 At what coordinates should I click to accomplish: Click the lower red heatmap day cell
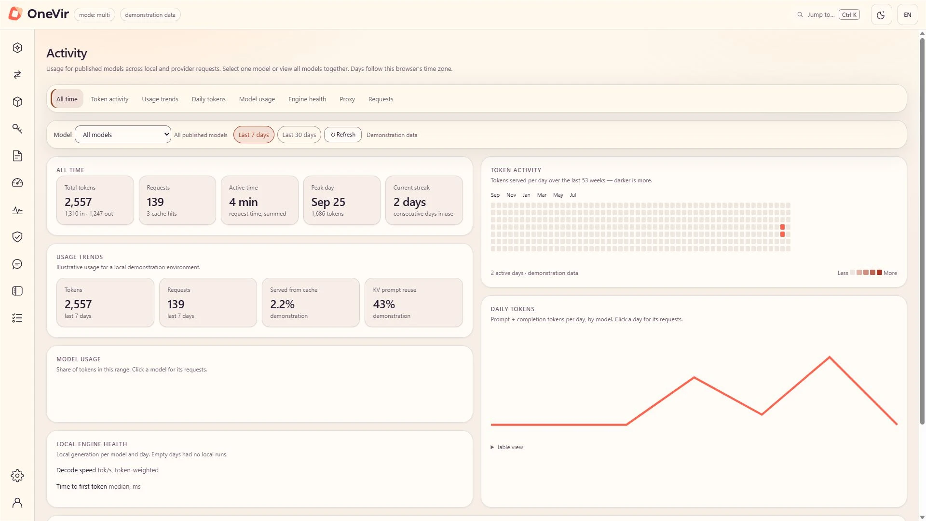pos(782,234)
